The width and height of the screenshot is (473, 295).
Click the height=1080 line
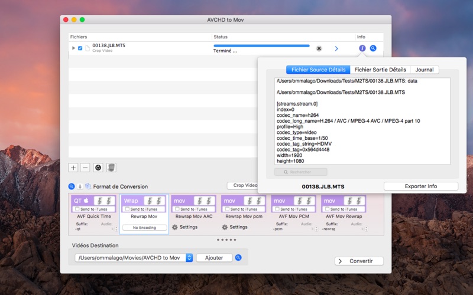coord(290,161)
